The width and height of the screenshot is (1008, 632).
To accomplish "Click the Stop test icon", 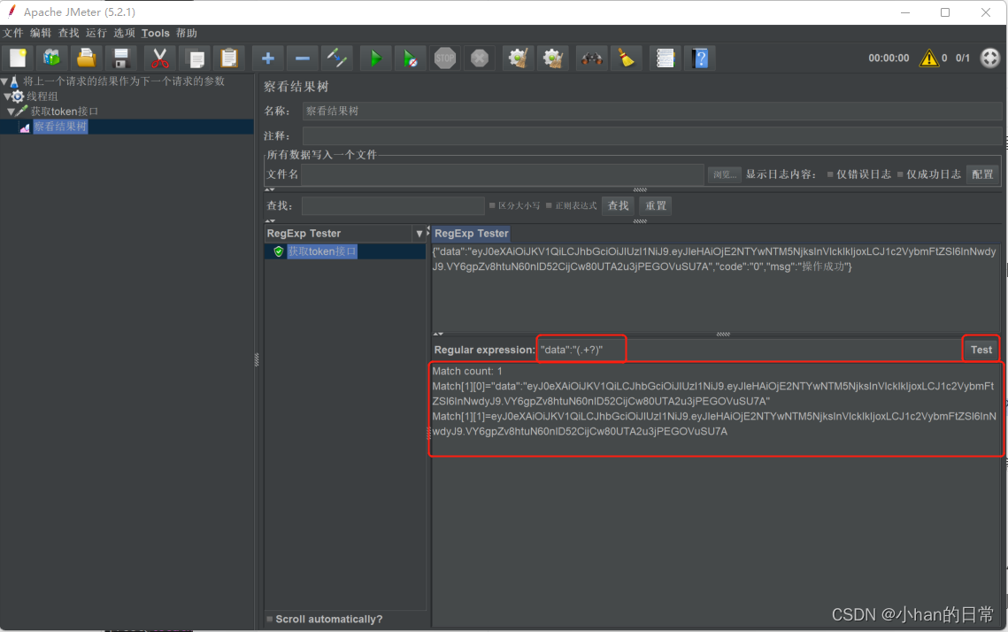I will coord(445,58).
